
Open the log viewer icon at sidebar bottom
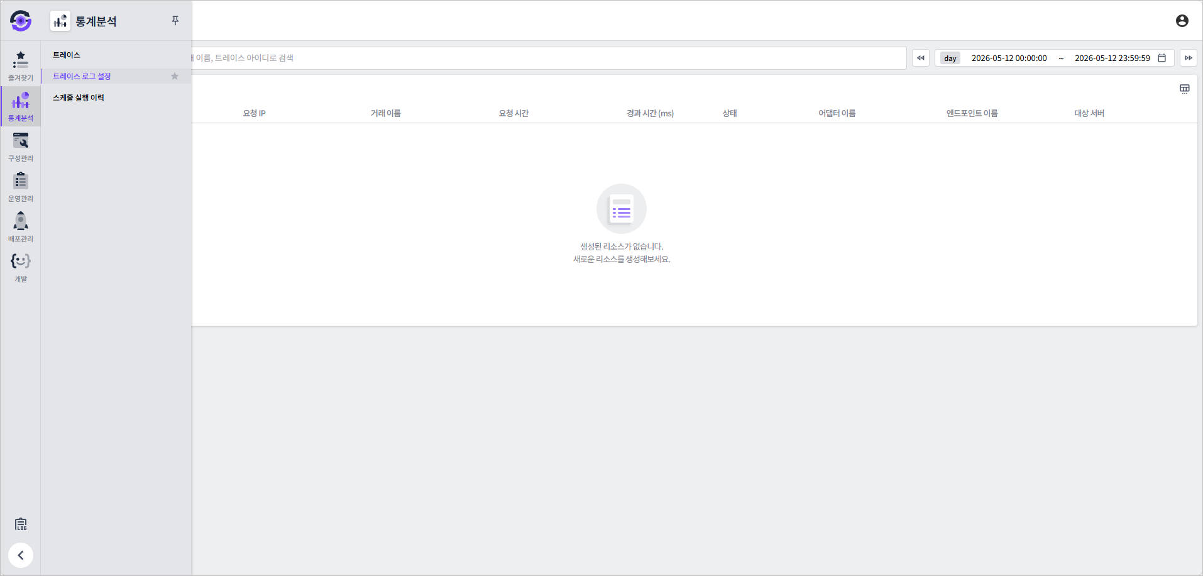(x=21, y=524)
